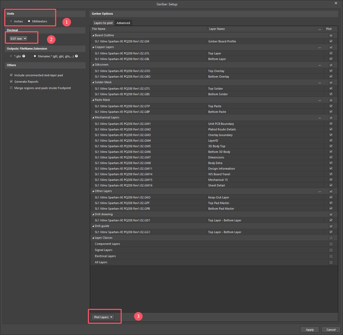Viewport: 343px width, 335px height.
Task: Open the ellipsis menu in Silkscreen row
Action: point(320,65)
